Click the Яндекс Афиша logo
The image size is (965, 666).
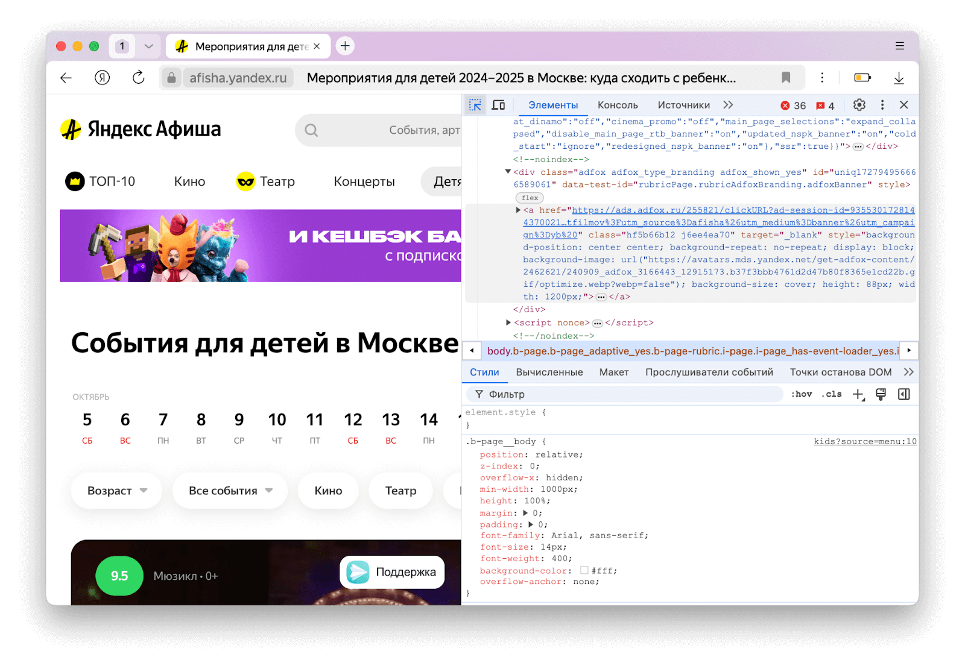(141, 129)
